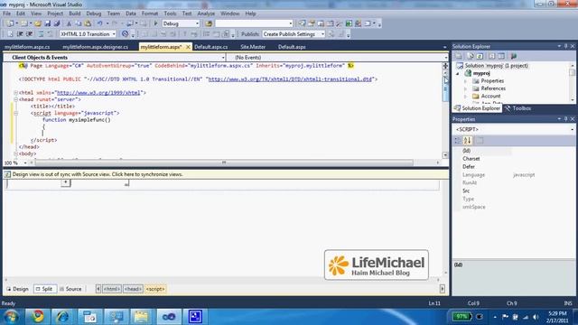Open the Format menu
The image size is (578, 325).
coord(150,14)
